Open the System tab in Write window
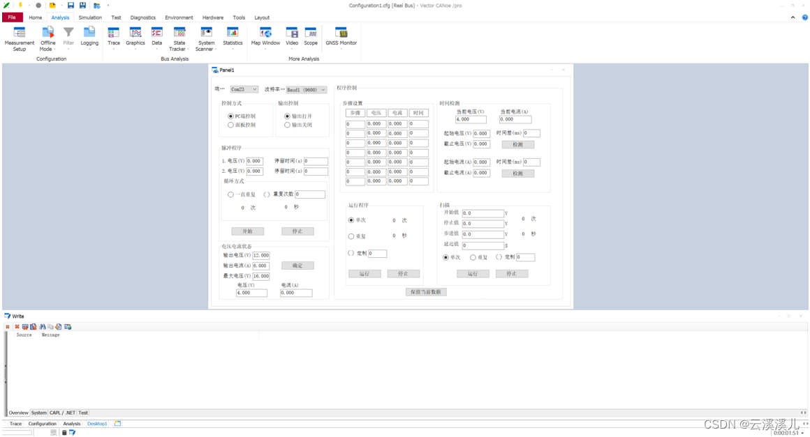Viewport: 810px width, 437px height. point(38,413)
